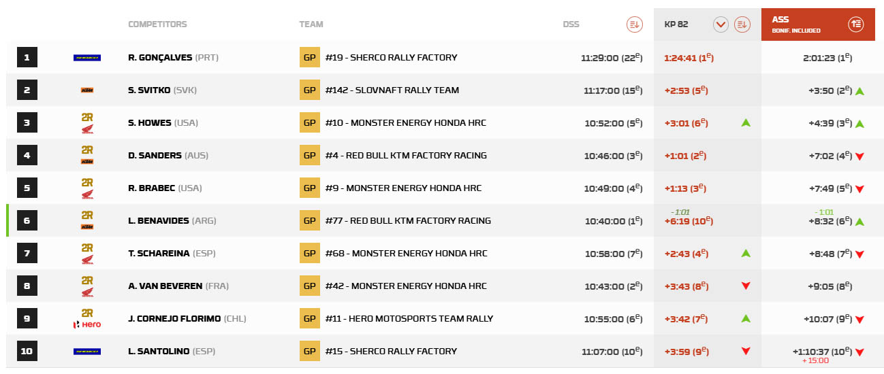884x374 pixels.
Task: Click the KTM logo beside S. Svitko
Action: click(87, 90)
